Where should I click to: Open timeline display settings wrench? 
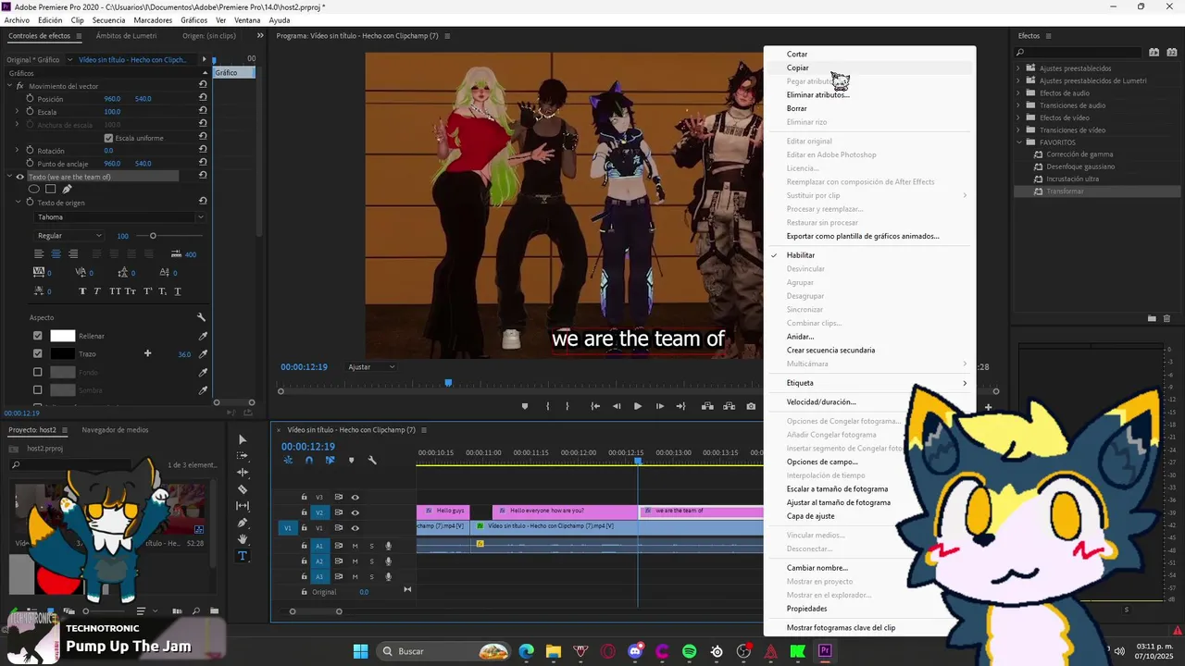click(x=372, y=460)
